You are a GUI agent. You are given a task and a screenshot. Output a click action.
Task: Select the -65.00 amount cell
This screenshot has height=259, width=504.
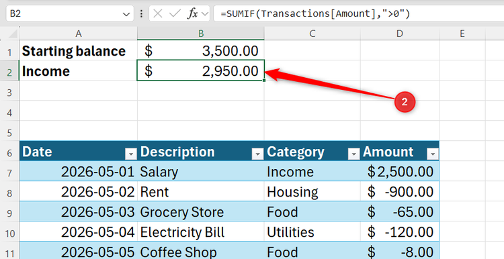400,212
